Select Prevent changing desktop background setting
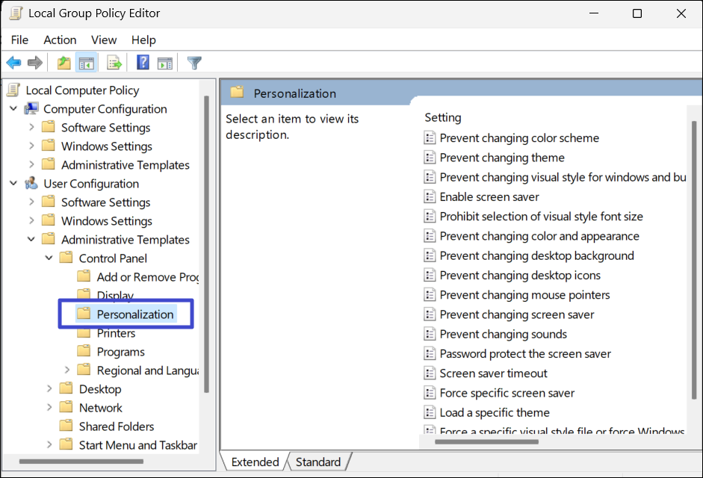 point(536,255)
